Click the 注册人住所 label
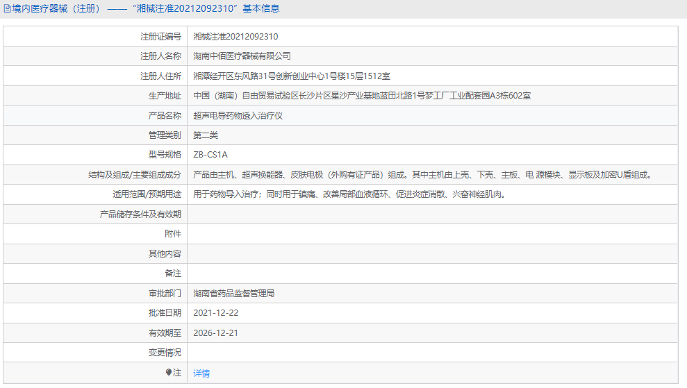Viewport: 687px width, 388px height. pyautogui.click(x=160, y=76)
